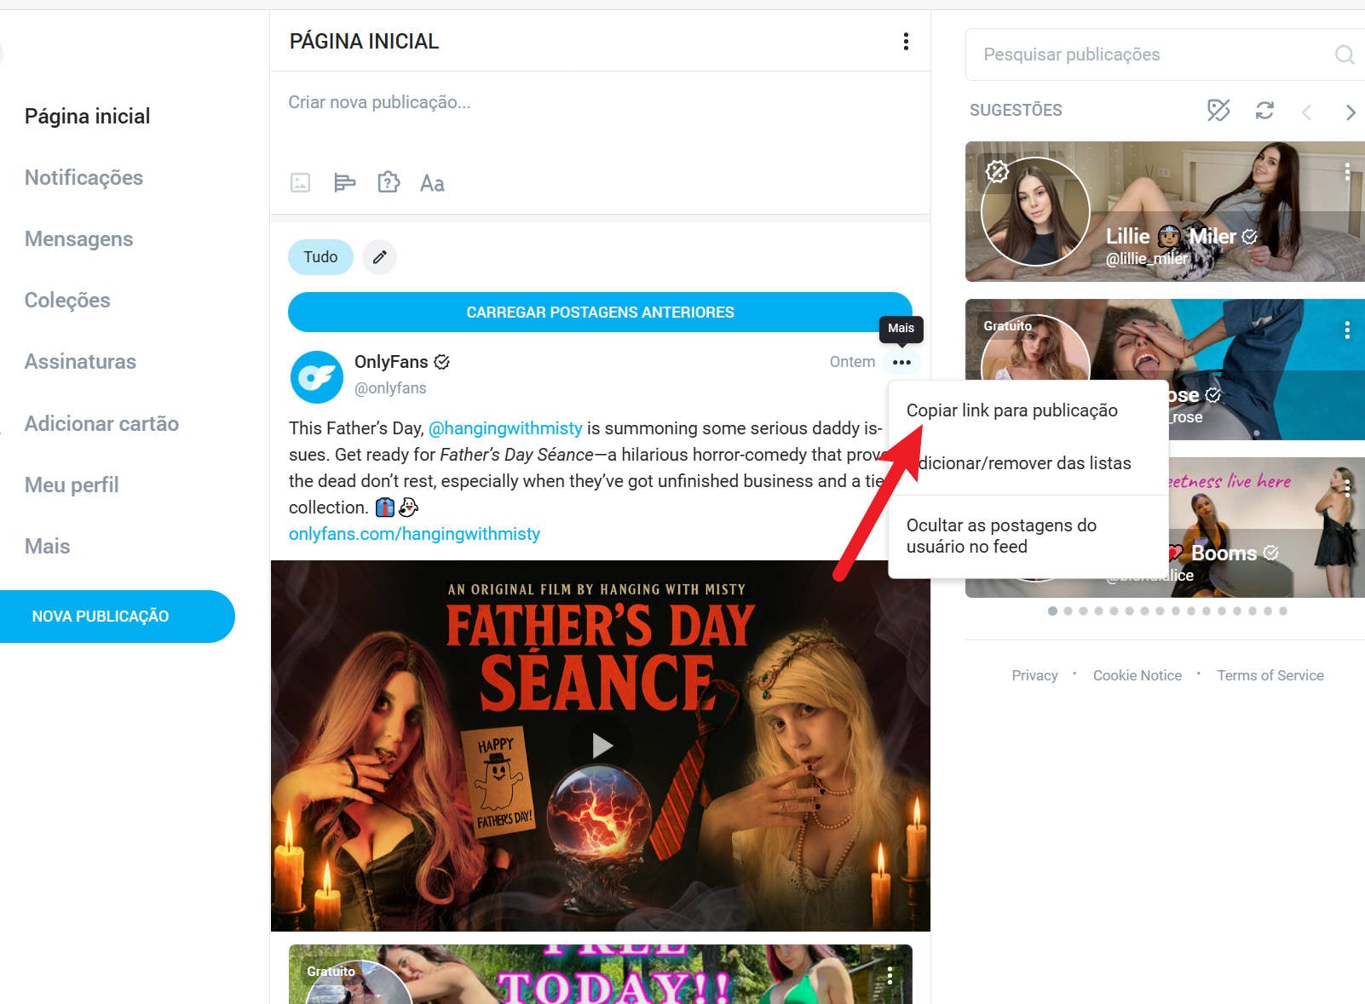The image size is (1365, 1004).
Task: Open the Página inicial three-dot options menu
Action: coord(906,41)
